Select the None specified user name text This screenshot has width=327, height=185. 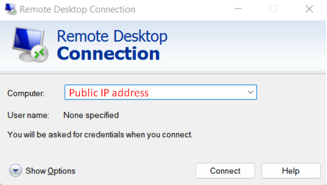point(91,115)
